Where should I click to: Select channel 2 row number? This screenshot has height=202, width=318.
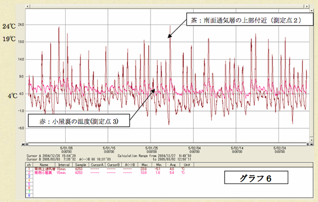pyautogui.click(x=29, y=173)
